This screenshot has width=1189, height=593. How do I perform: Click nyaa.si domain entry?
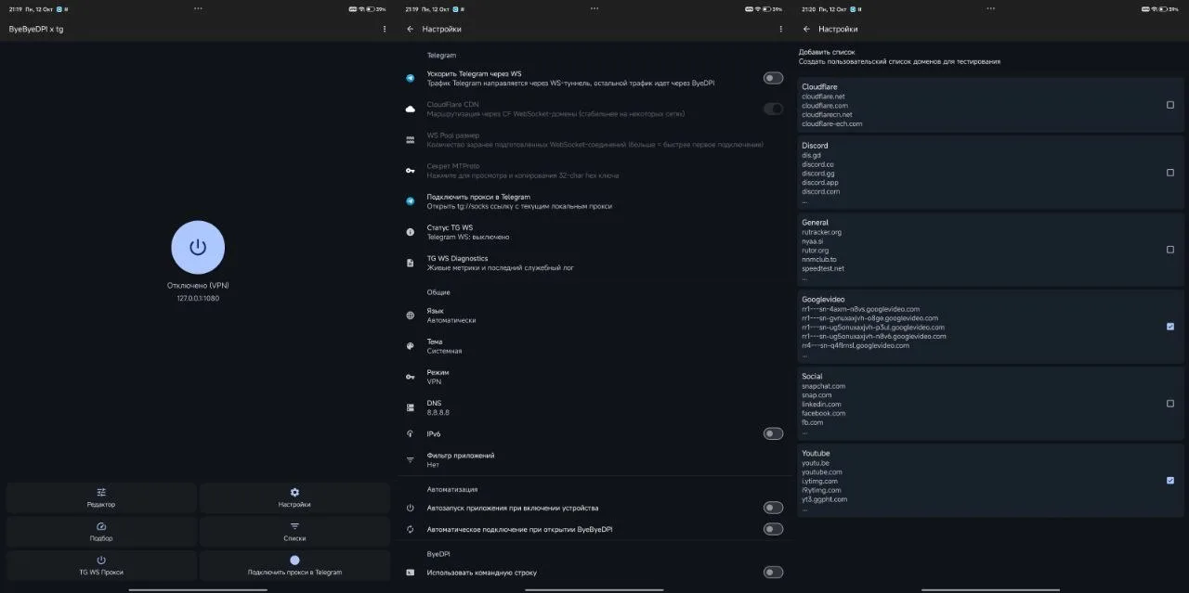pyautogui.click(x=812, y=241)
